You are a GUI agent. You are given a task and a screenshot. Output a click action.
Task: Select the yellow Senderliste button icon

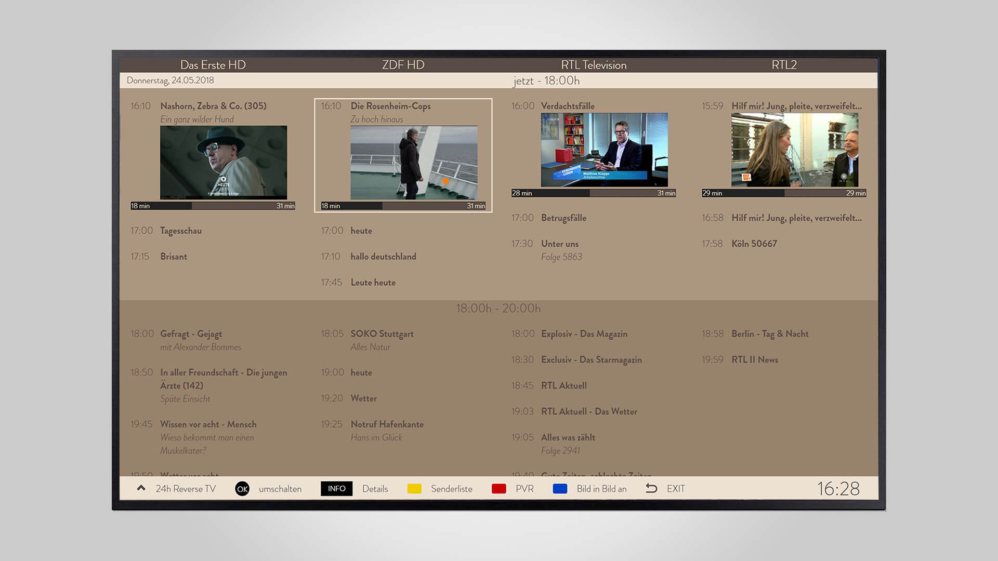click(x=414, y=488)
